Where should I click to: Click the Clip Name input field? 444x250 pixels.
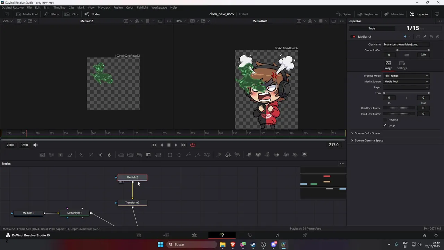pyautogui.click(x=406, y=44)
